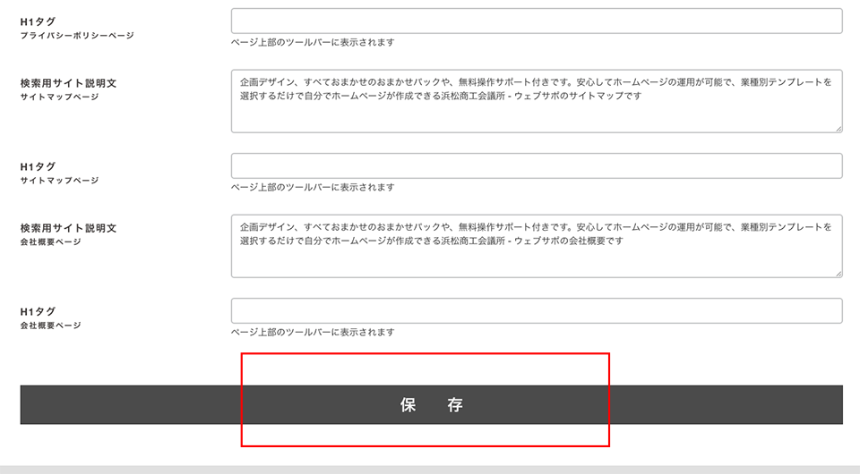Click resize handle of company overview textarea
Screen dimensions: 860x474
pyautogui.click(x=838, y=273)
